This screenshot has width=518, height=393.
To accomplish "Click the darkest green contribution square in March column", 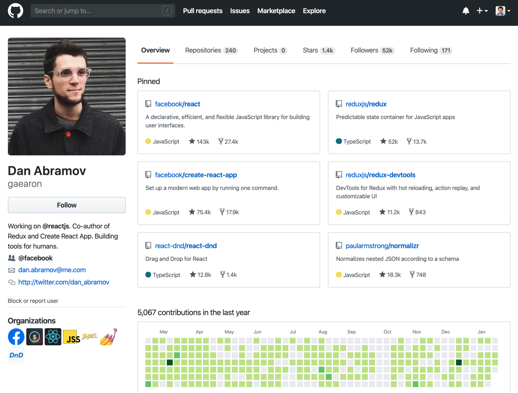I will click(170, 362).
